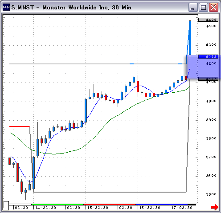Click the 3700 price scale label
Viewport: 221px width, 213px height.
(x=211, y=157)
